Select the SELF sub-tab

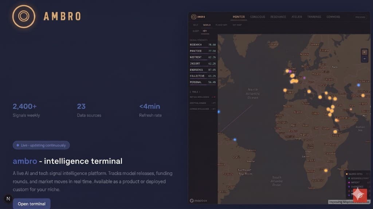pyautogui.click(x=196, y=25)
